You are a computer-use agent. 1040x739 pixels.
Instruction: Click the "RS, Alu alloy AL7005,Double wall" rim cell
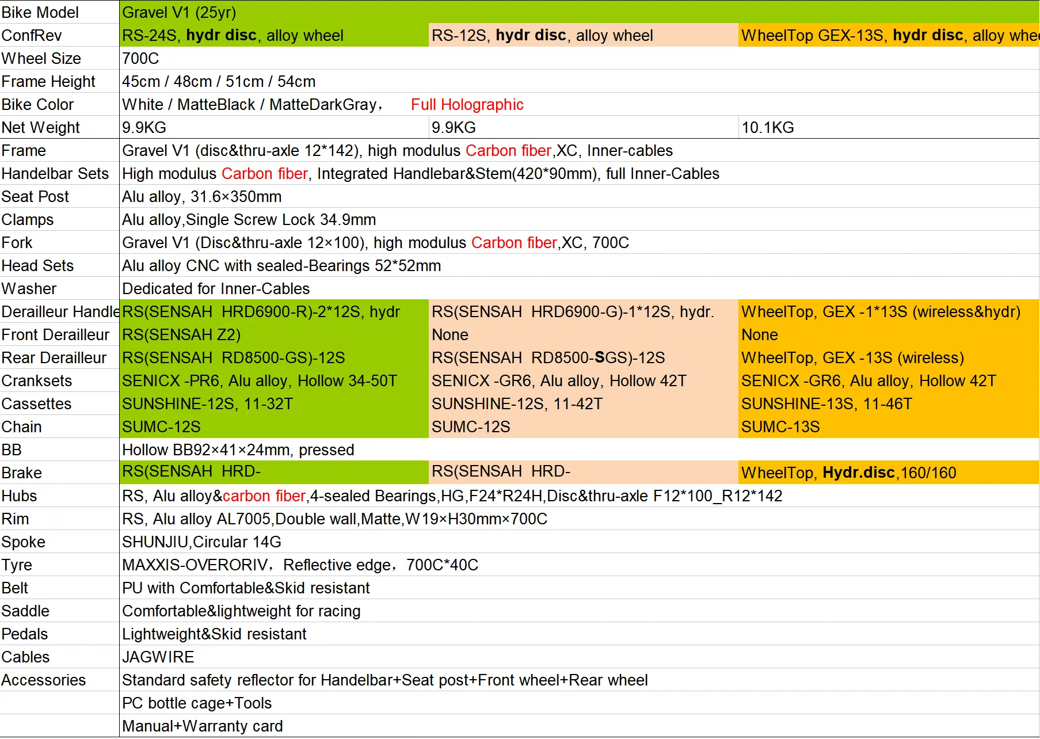coord(579,519)
